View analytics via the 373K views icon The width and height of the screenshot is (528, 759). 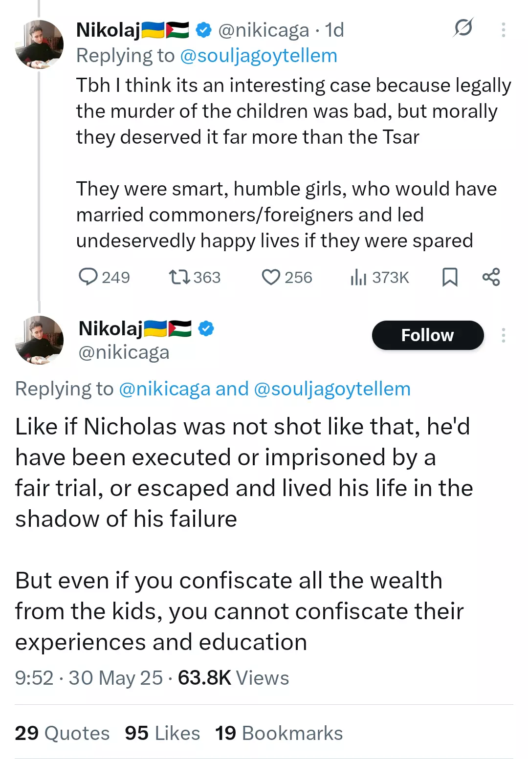coord(358,277)
